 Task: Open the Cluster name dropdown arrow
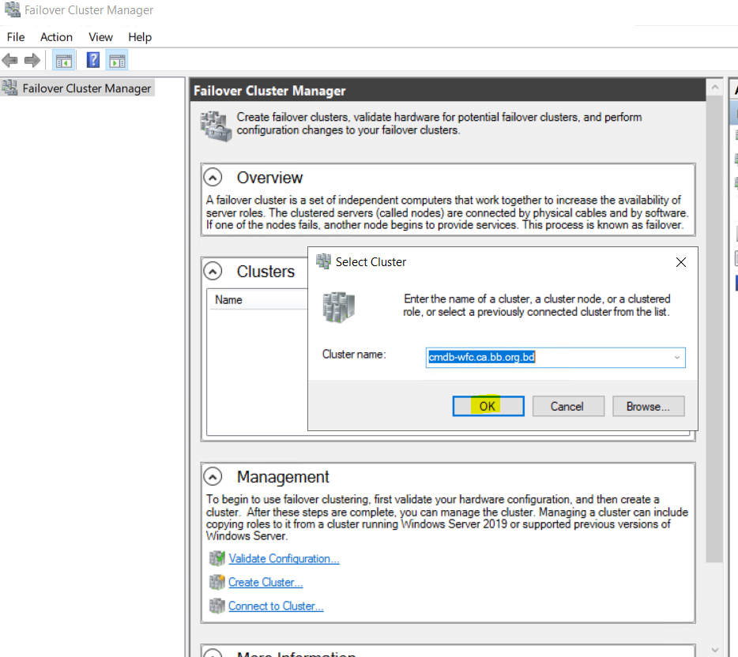pos(677,358)
